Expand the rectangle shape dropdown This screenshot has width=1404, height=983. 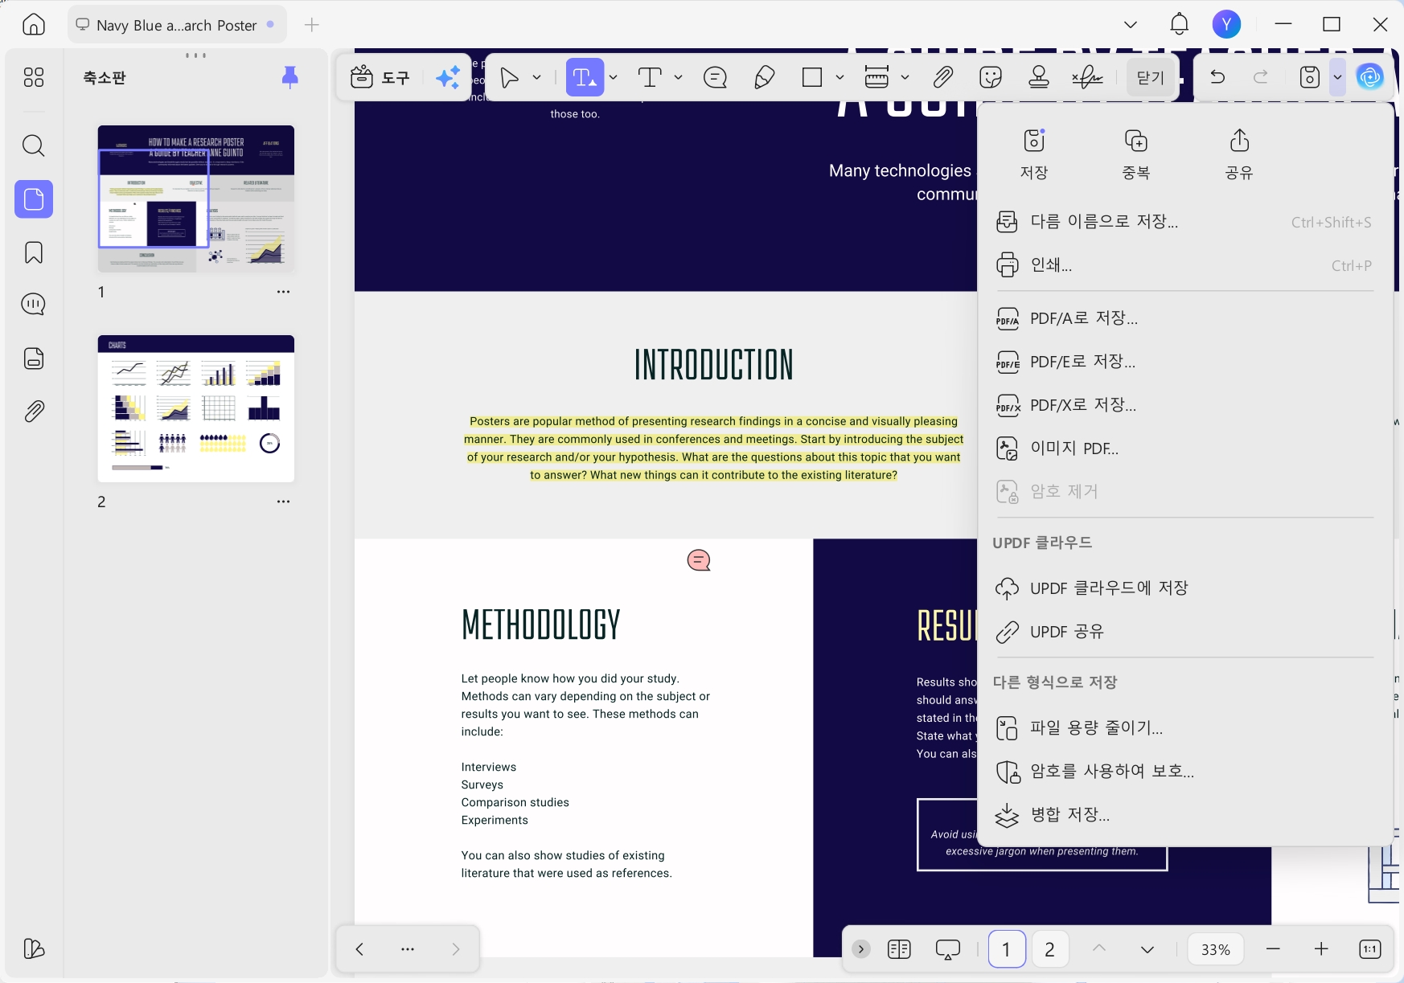[840, 77]
